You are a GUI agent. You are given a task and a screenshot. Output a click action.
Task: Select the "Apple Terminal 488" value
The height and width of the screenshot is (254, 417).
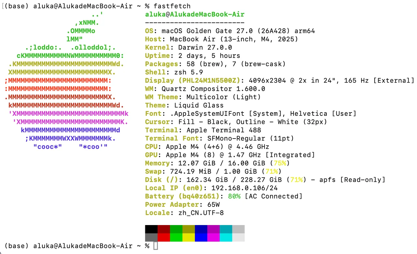224,130
